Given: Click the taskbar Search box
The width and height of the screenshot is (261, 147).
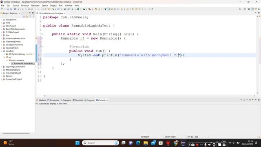Looking at the screenshot, I should click(x=100, y=143).
